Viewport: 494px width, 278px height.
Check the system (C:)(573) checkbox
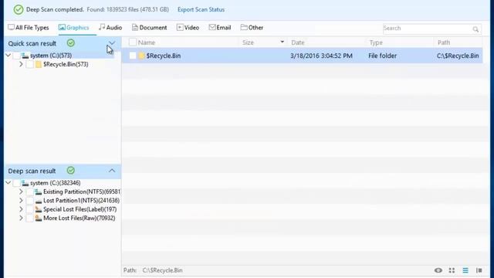coord(16,56)
